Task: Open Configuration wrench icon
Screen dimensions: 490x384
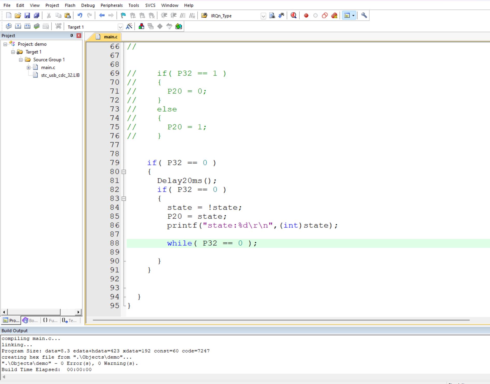Action: click(x=364, y=16)
